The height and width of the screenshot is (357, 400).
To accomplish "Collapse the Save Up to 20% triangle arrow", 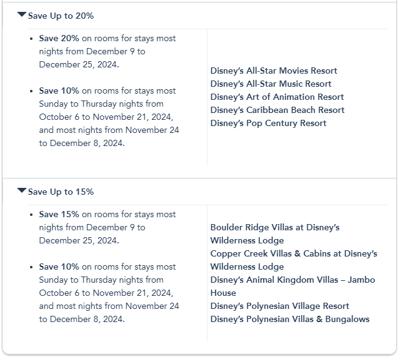I will (22, 14).
